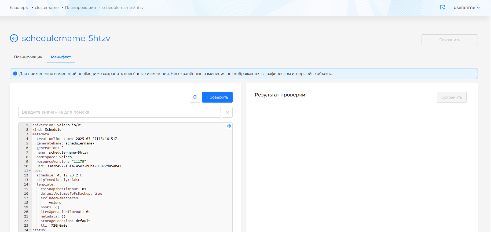Click the blue info icon in the banner
491x232 pixels.
click(x=15, y=74)
